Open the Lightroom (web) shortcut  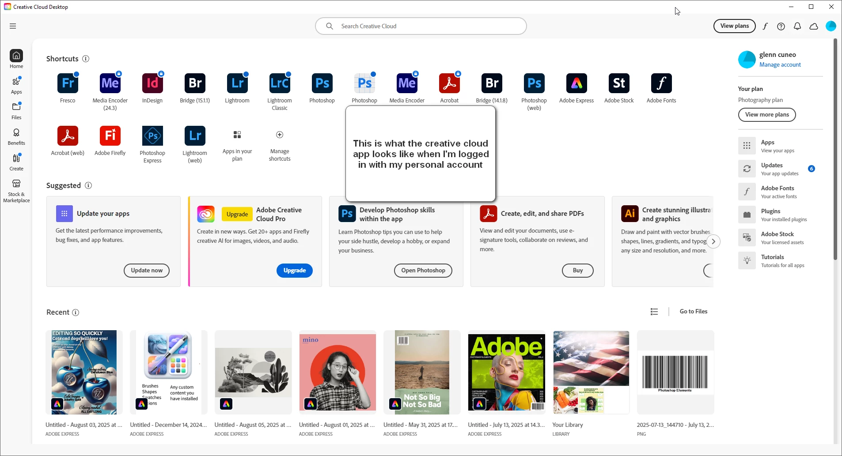tap(195, 136)
